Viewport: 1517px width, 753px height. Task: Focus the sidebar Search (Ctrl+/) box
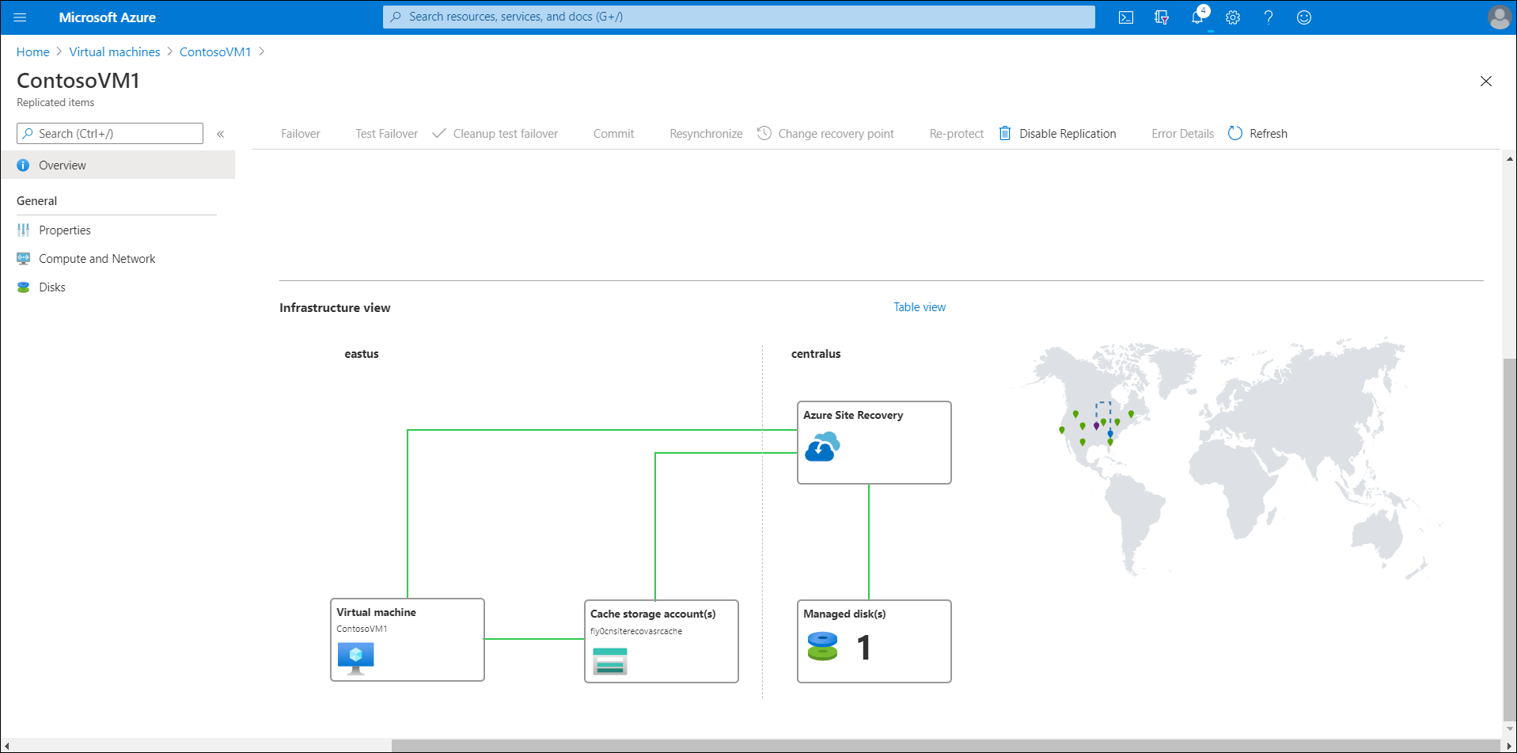pos(110,133)
